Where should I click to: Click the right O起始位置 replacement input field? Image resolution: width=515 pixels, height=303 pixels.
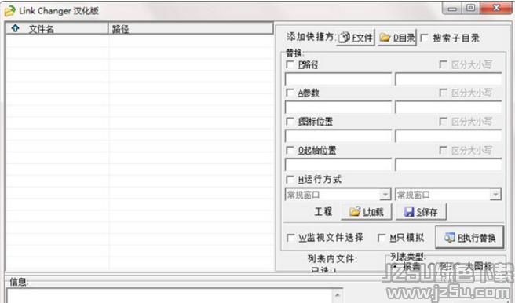448,165
